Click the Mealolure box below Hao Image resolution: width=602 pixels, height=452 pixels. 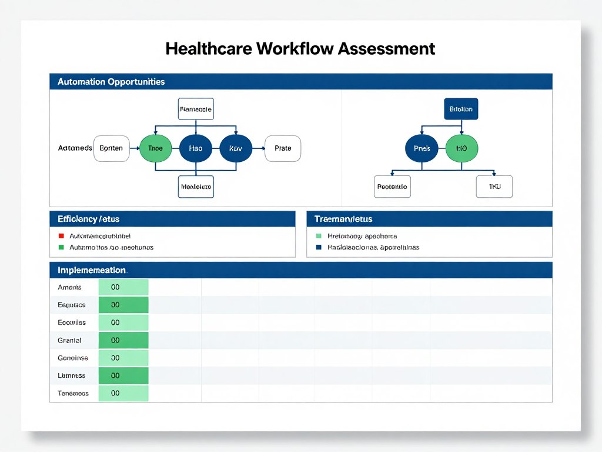pyautogui.click(x=196, y=187)
